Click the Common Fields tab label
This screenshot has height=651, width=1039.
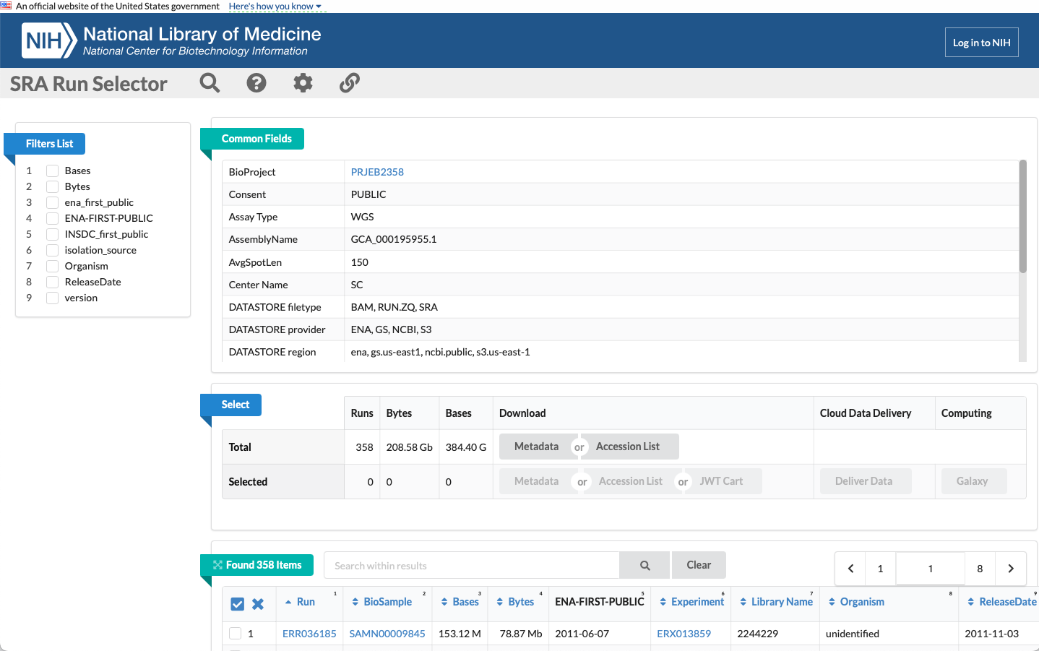(256, 139)
